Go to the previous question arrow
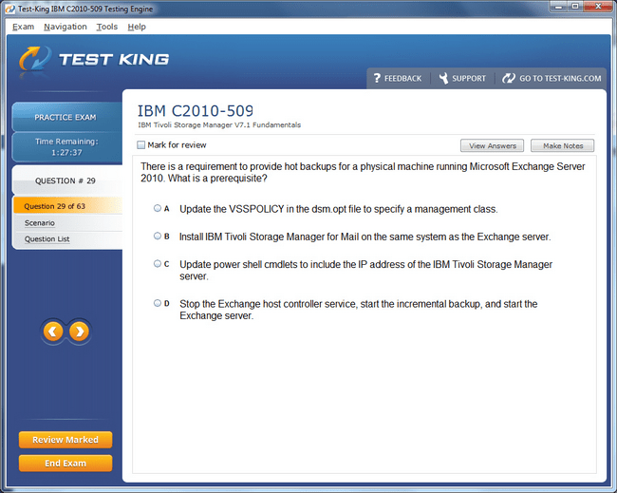The image size is (617, 493). click(x=53, y=332)
